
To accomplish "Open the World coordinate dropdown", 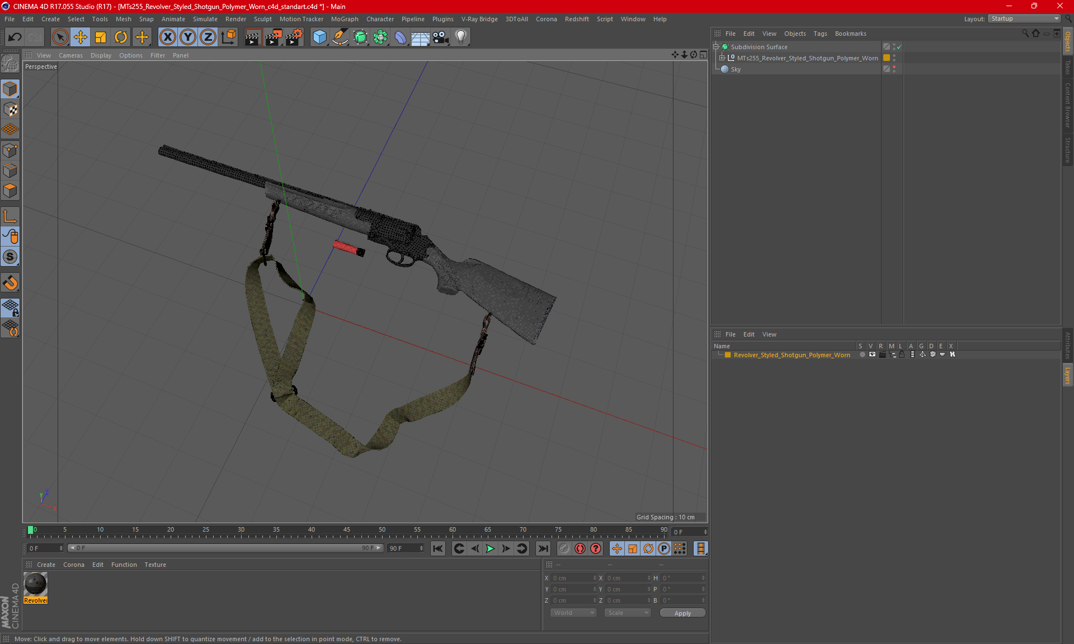I will pos(573,613).
